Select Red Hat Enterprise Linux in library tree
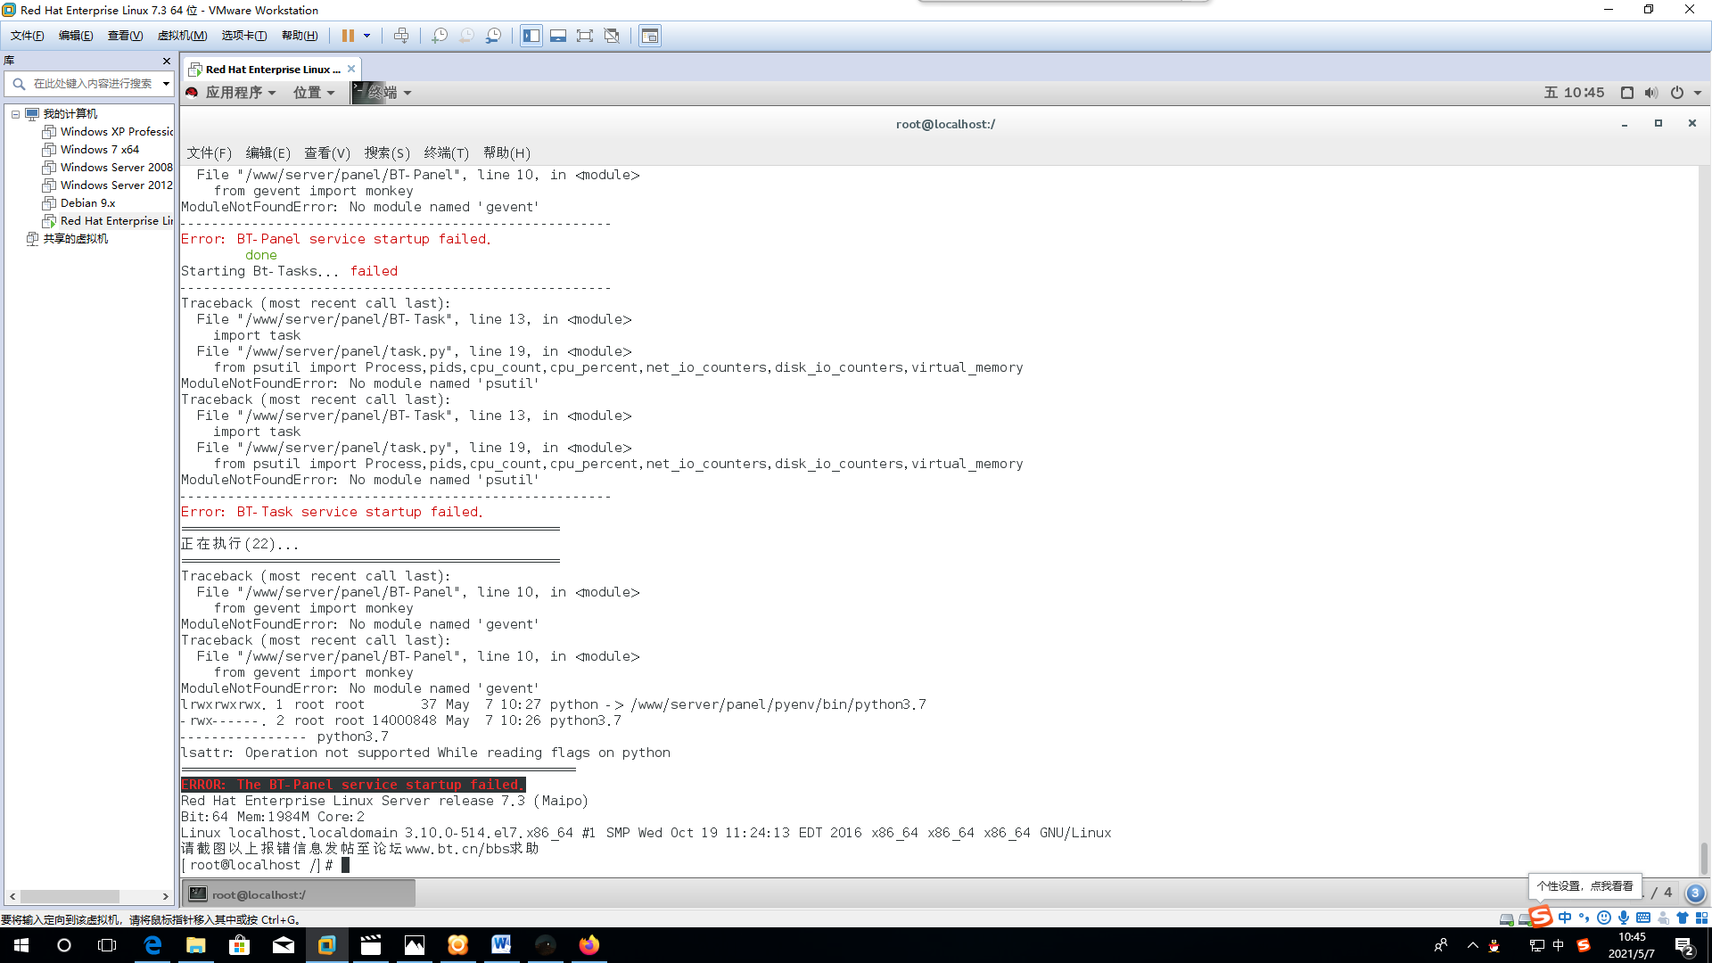 coord(108,221)
